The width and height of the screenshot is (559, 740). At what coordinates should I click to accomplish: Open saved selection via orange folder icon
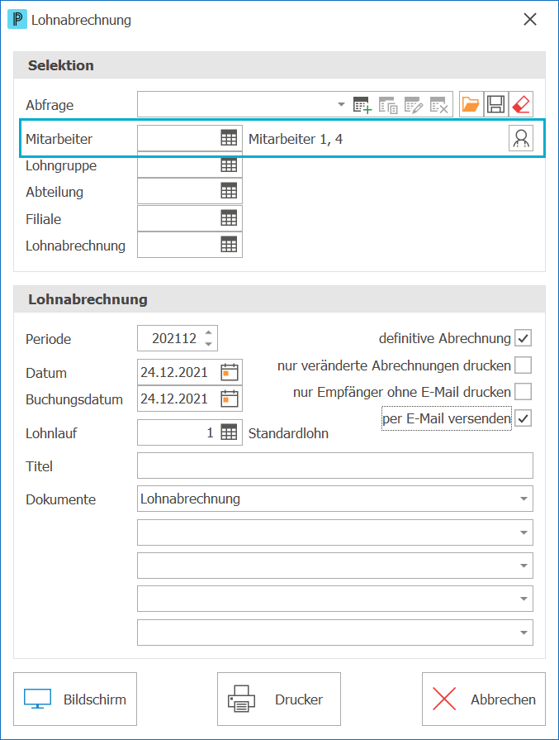click(471, 104)
